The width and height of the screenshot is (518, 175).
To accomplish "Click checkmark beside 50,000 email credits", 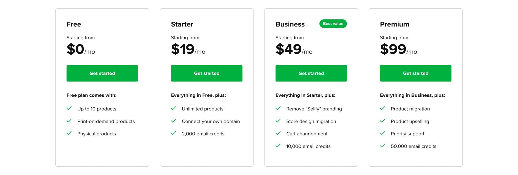I will click(382, 146).
